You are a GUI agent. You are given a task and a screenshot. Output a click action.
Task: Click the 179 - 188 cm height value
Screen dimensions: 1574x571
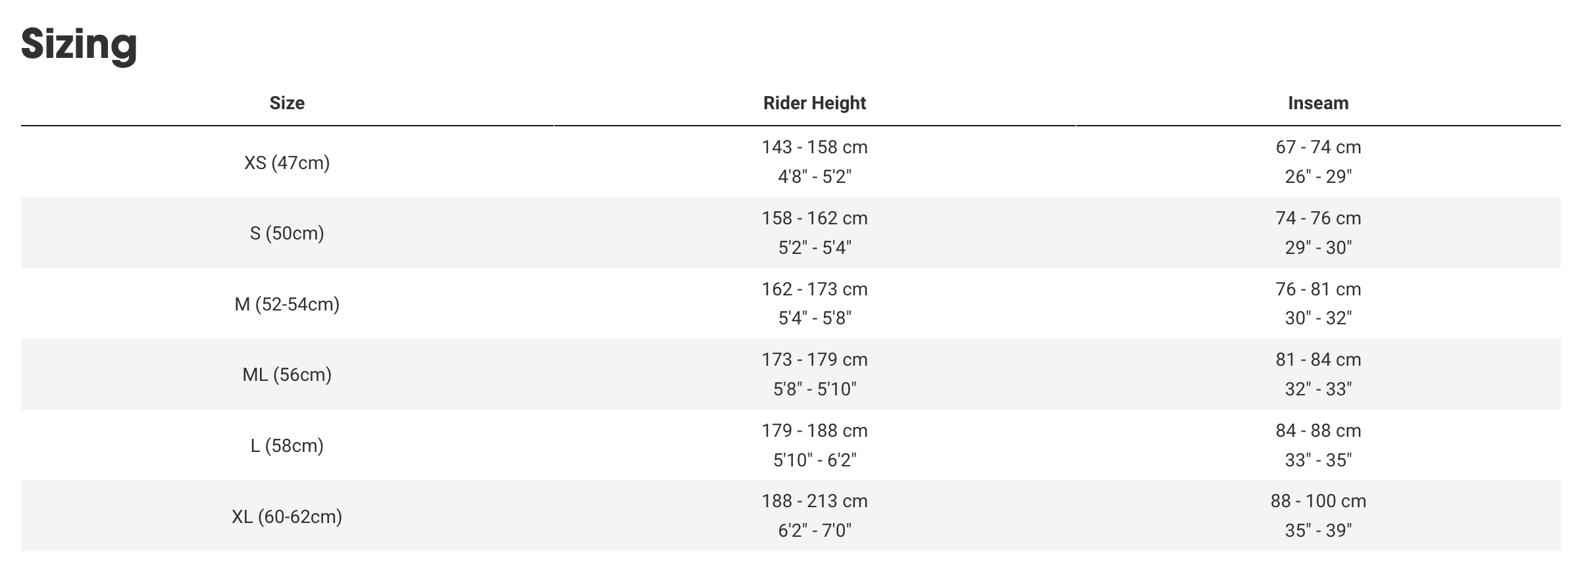(815, 431)
